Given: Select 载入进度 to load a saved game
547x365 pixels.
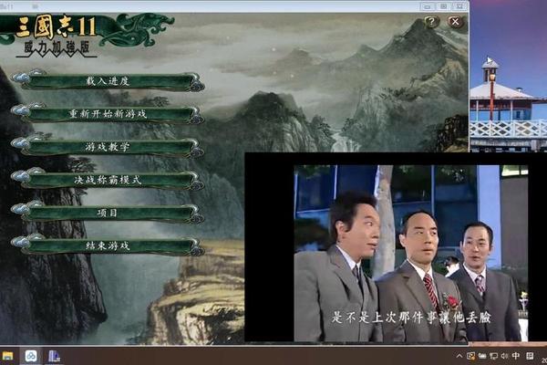Looking at the screenshot, I should pyautogui.click(x=108, y=81).
